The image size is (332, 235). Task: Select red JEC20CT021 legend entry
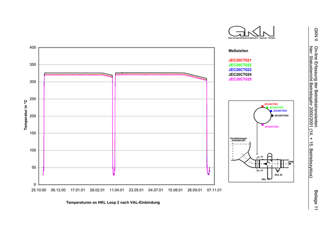click(x=240, y=60)
